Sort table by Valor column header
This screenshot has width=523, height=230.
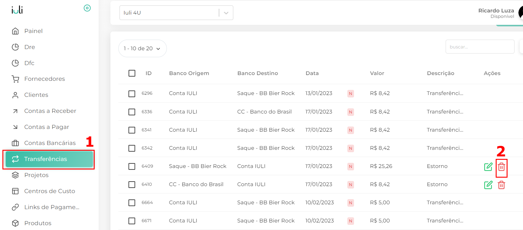point(377,73)
